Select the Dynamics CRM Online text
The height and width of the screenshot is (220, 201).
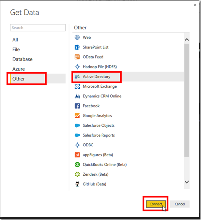point(102,96)
